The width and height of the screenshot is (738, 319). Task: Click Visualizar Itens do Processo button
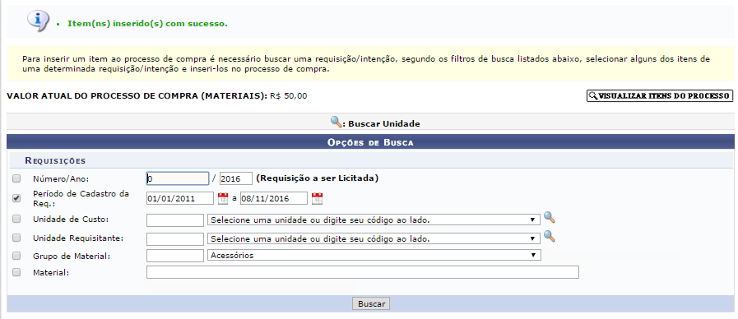(x=660, y=96)
